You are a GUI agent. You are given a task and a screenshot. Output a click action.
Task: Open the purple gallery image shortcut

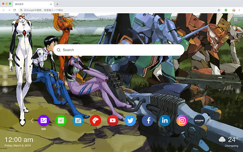tap(44, 120)
